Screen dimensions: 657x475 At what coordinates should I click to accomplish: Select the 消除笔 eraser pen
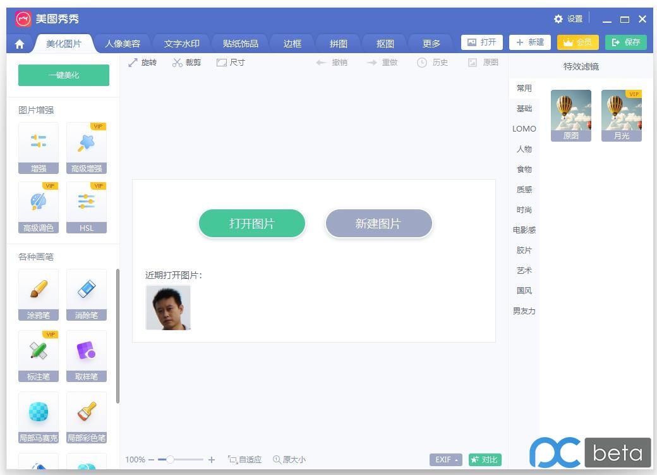(87, 295)
